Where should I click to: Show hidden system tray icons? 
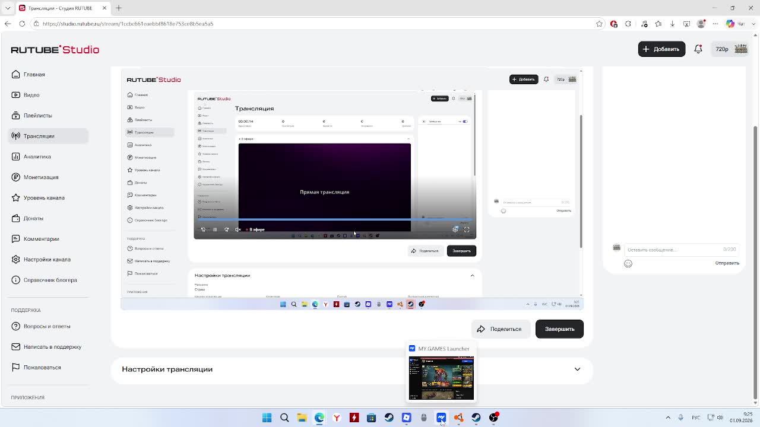pos(668,418)
